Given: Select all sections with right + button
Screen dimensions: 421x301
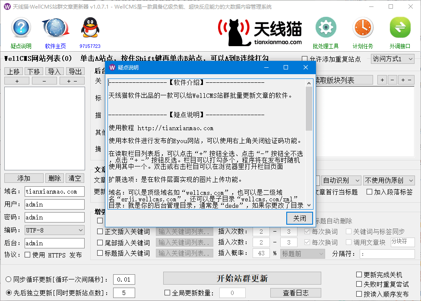Looking at the screenshot, I should [382, 80].
